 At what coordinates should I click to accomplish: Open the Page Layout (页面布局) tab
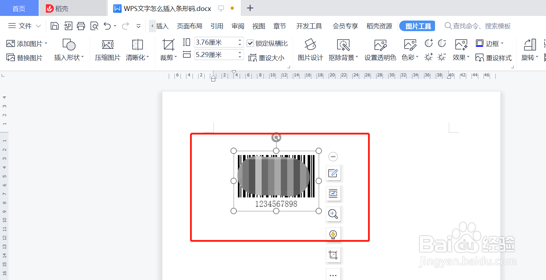pyautogui.click(x=190, y=26)
